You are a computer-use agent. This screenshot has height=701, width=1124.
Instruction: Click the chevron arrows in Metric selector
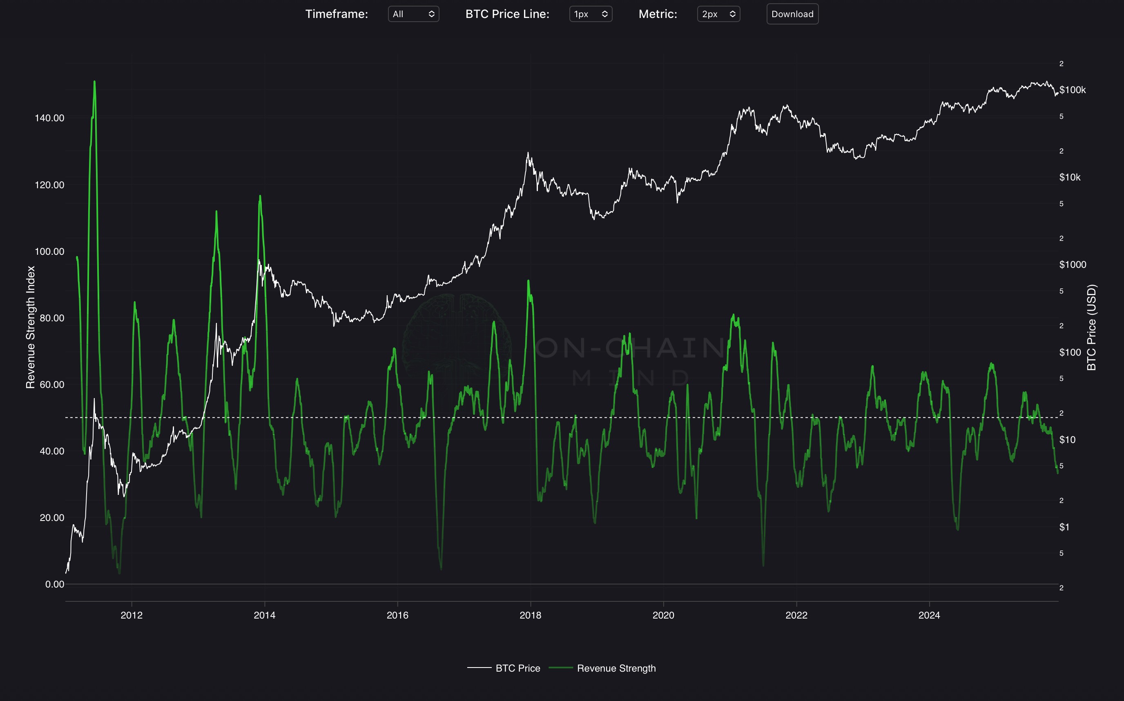(732, 14)
